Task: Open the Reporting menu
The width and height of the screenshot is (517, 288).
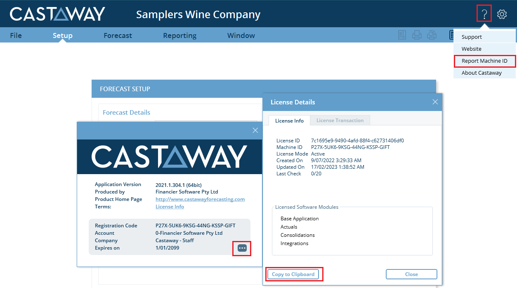Action: tap(179, 35)
